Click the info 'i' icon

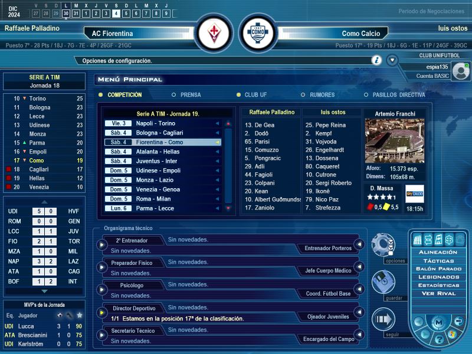(376, 60)
